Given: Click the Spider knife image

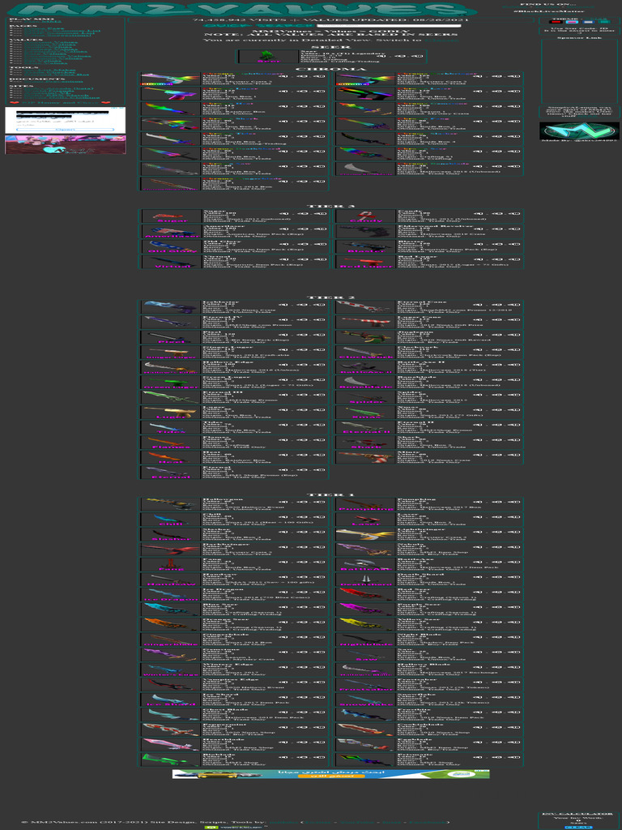Looking at the screenshot, I should click(365, 398).
